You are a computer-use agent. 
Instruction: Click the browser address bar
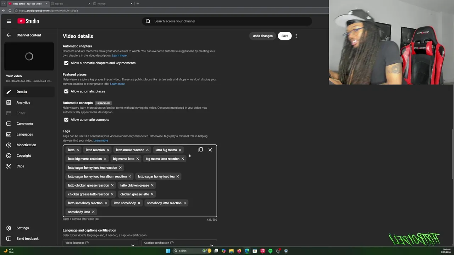170,11
